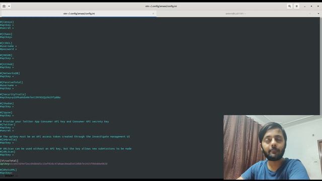Viewport: 322px width, 181px height.
Task: Click the terminal vertical scrollbar
Action: 321,66
